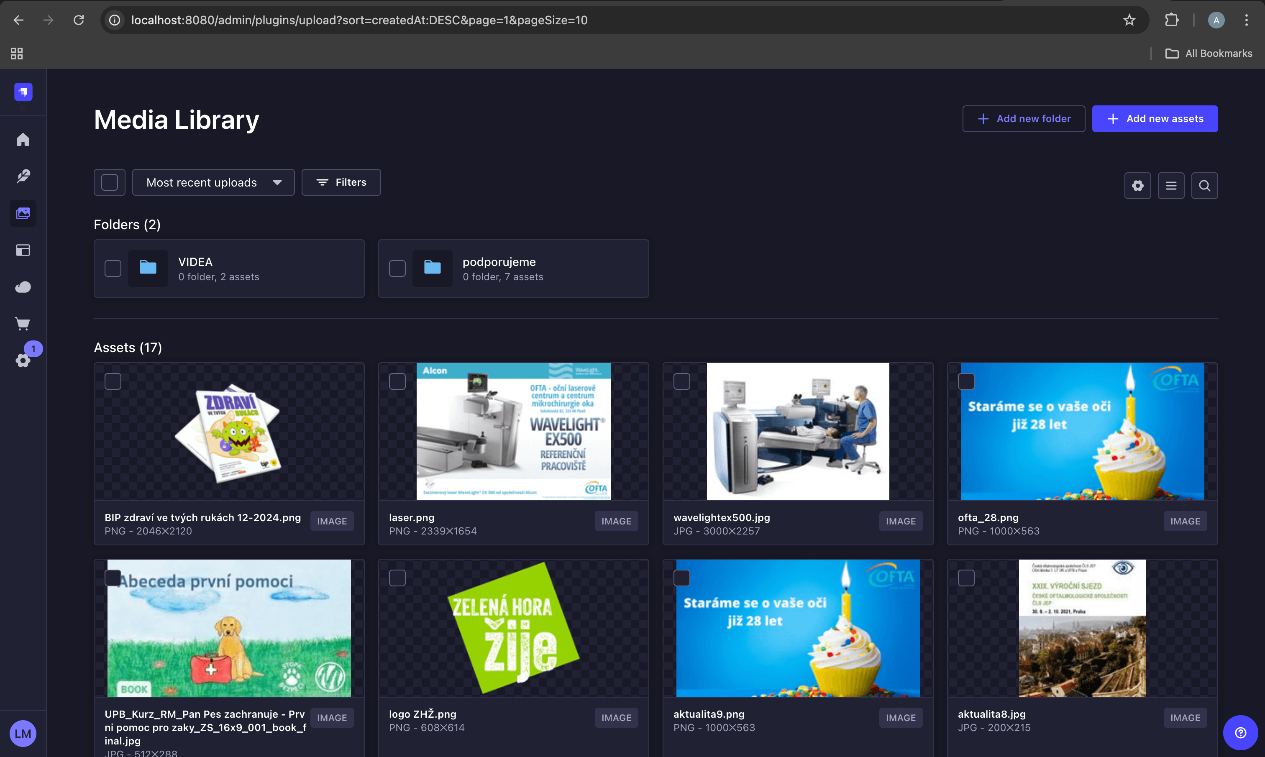Check the wavelightex500.jpg asset checkbox
Viewport: 1265px width, 757px height.
tap(681, 381)
